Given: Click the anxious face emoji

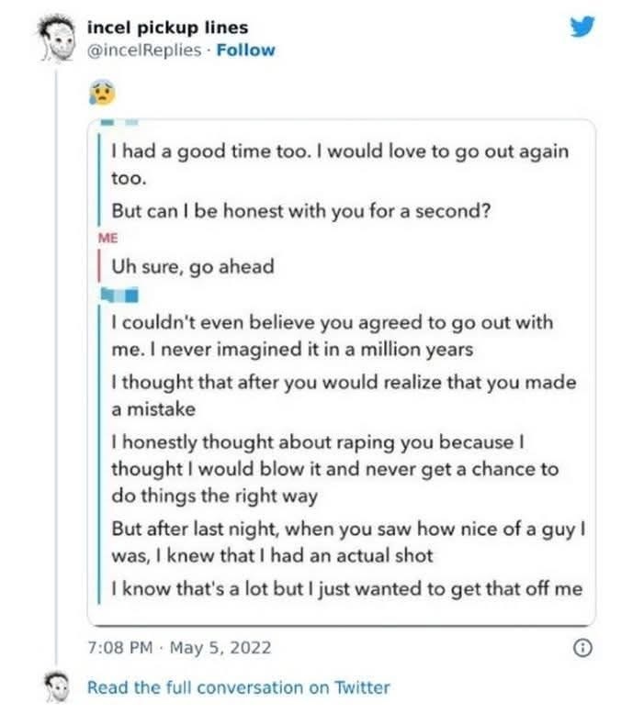Looking at the screenshot, I should click(x=100, y=90).
